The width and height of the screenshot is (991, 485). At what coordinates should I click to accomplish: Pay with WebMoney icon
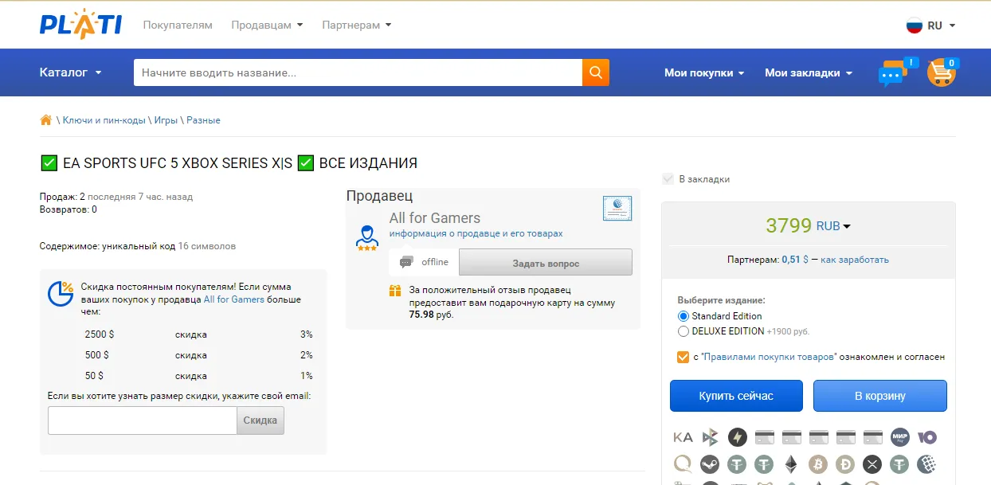coord(926,463)
